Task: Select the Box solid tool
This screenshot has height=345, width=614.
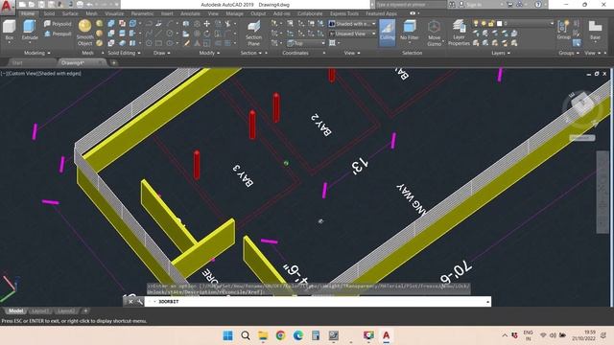Action: pyautogui.click(x=9, y=31)
